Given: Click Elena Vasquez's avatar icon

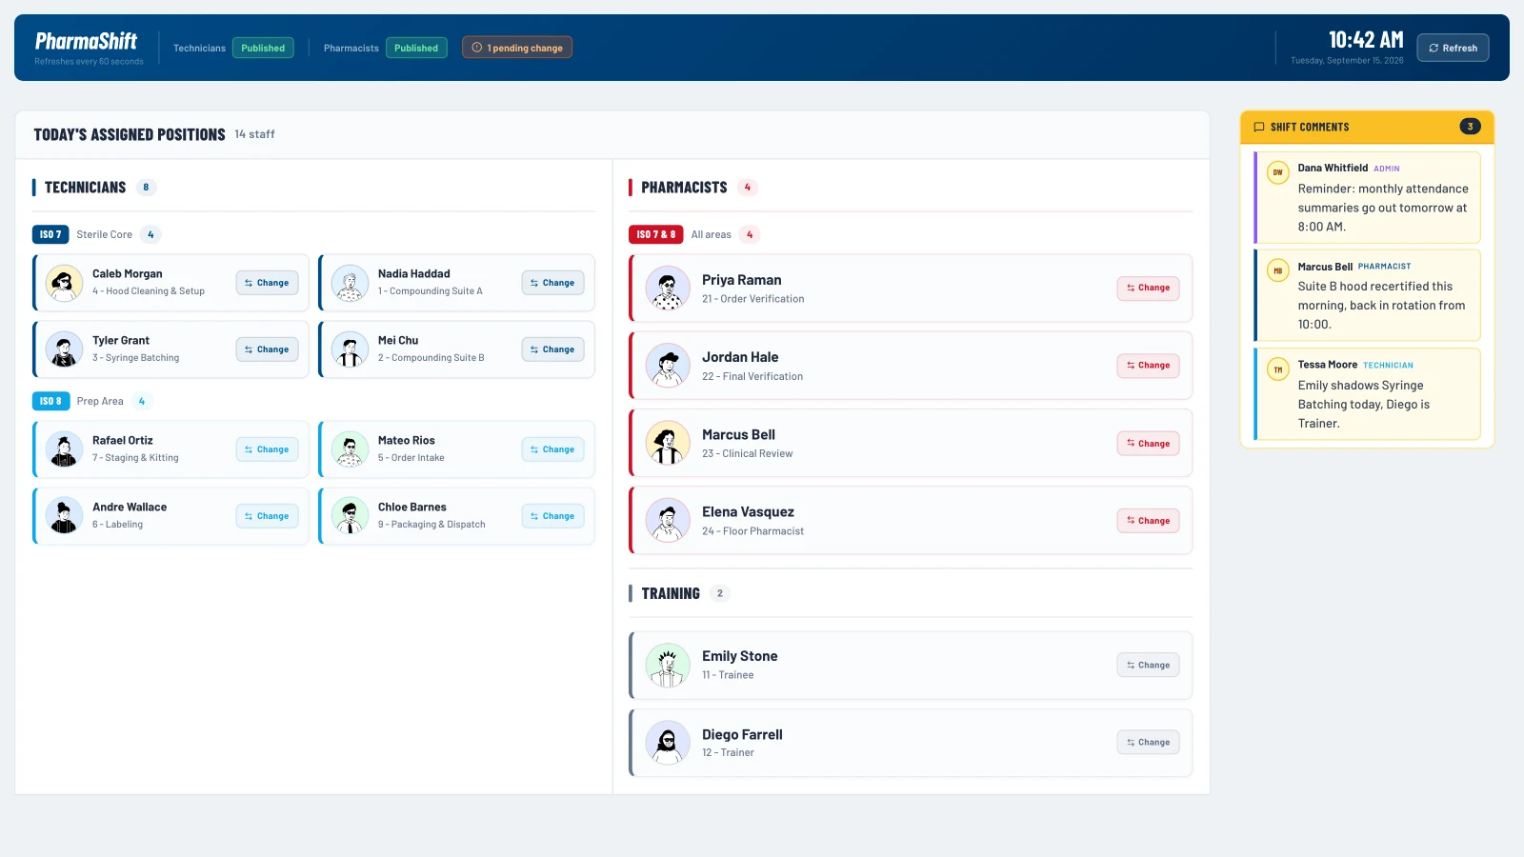Looking at the screenshot, I should (x=668, y=521).
